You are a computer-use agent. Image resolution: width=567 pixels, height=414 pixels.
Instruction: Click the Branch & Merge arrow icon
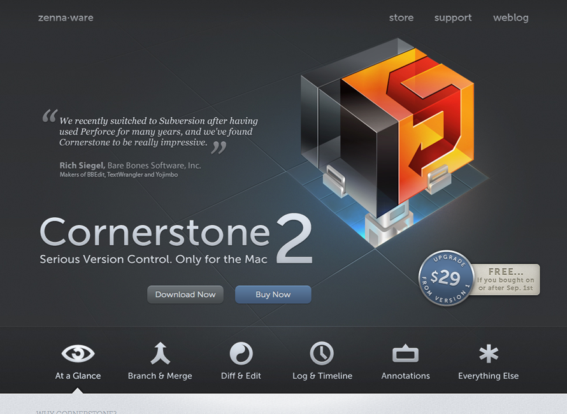tap(160, 353)
